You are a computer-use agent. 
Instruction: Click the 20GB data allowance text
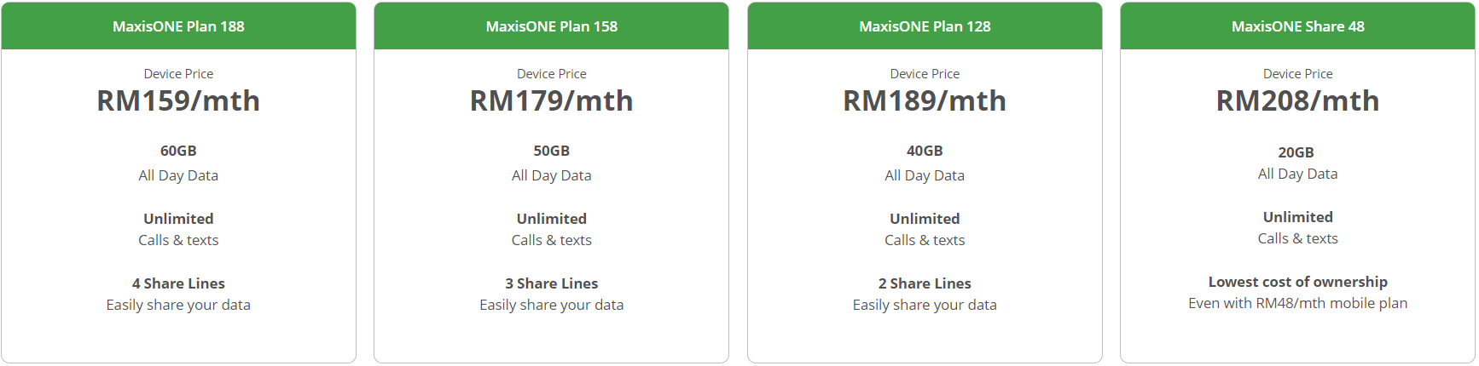point(1296,152)
